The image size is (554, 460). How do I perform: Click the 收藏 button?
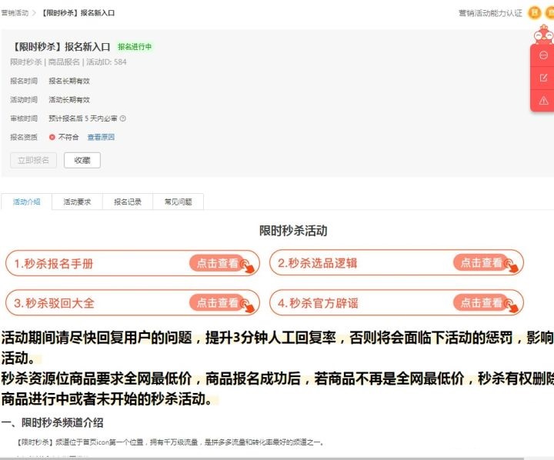pyautogui.click(x=82, y=161)
